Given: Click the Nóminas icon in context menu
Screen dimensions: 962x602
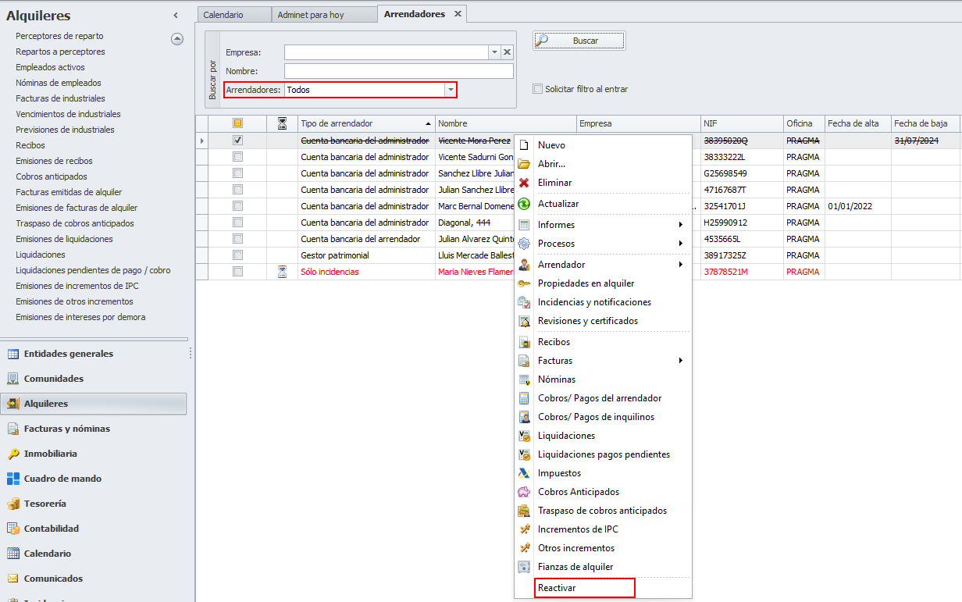Looking at the screenshot, I should point(525,379).
